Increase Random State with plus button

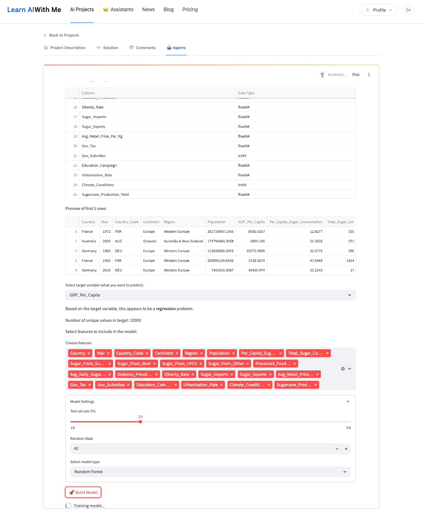[x=346, y=449]
